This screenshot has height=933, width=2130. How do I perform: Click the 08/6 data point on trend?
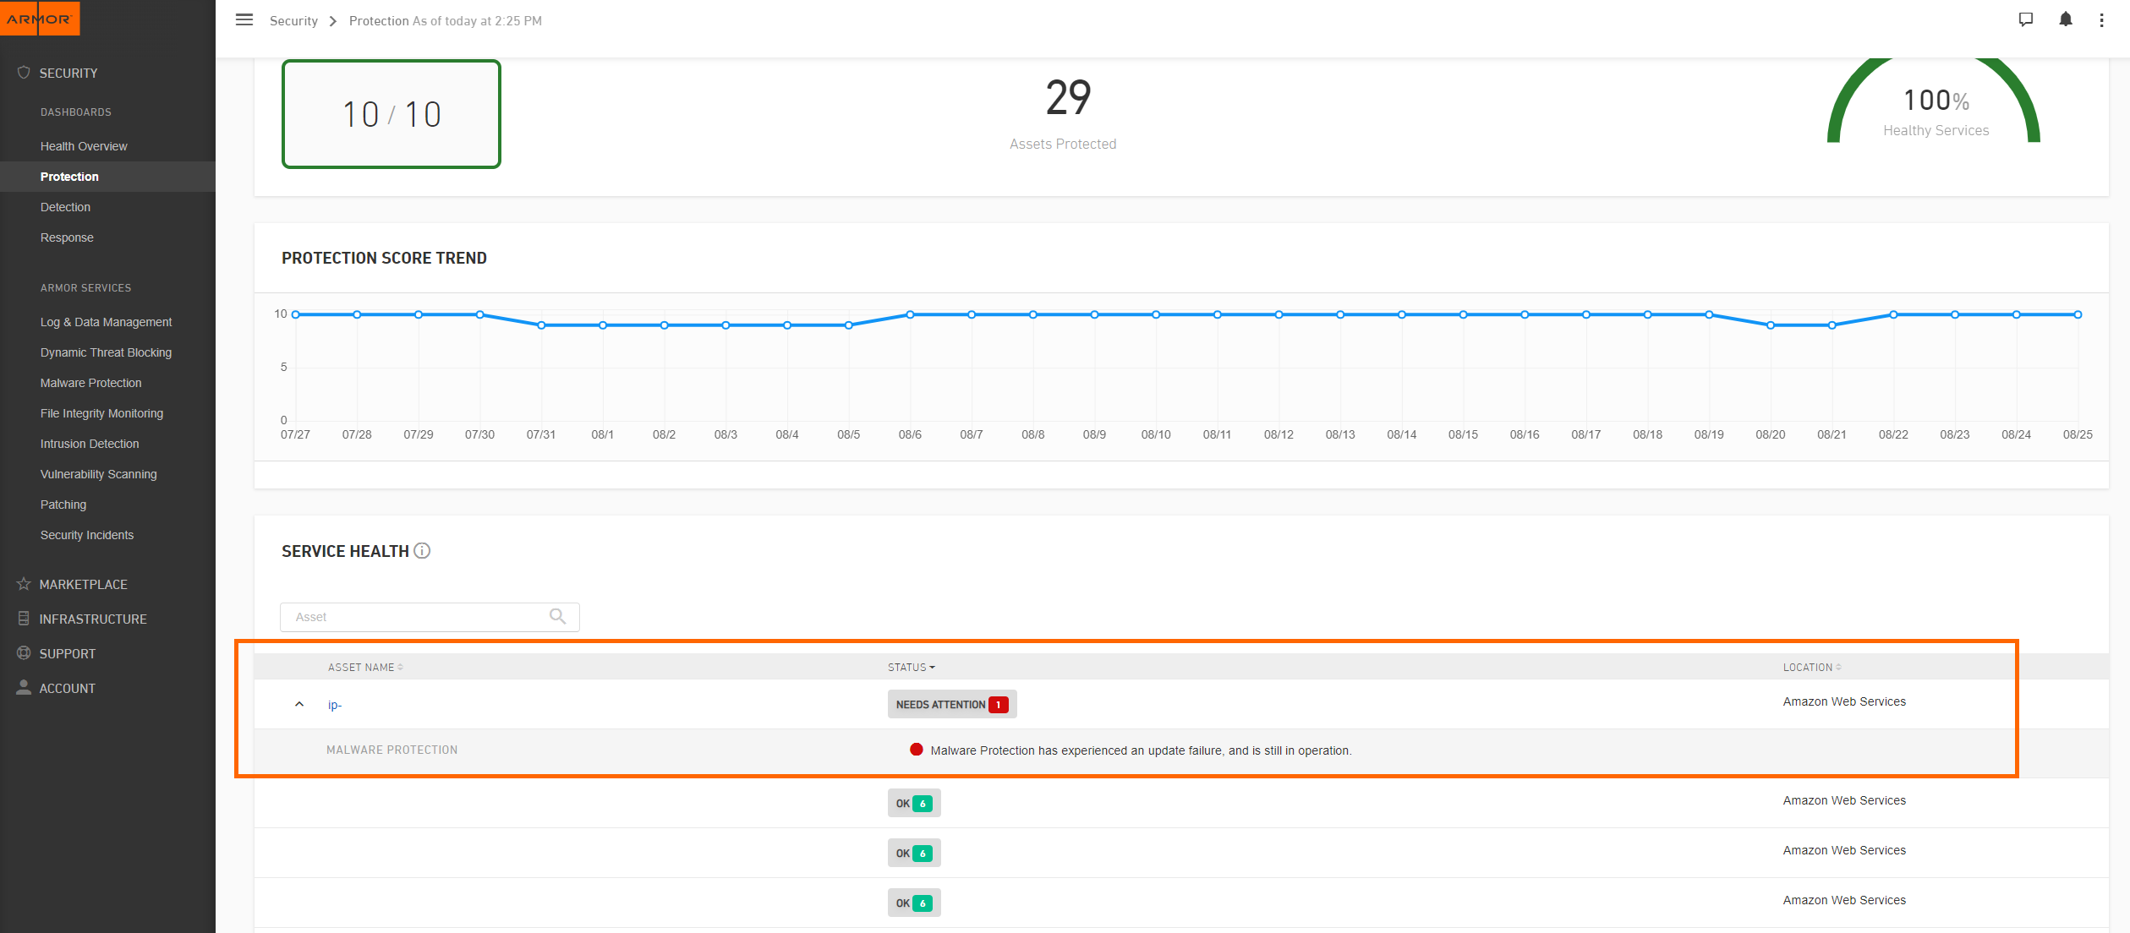click(x=910, y=314)
